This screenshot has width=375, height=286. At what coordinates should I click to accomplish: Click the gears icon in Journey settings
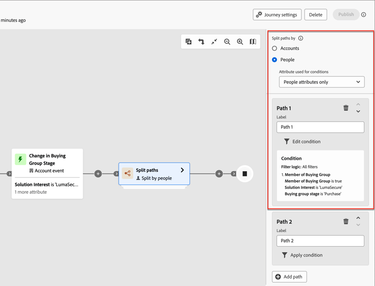click(x=259, y=14)
